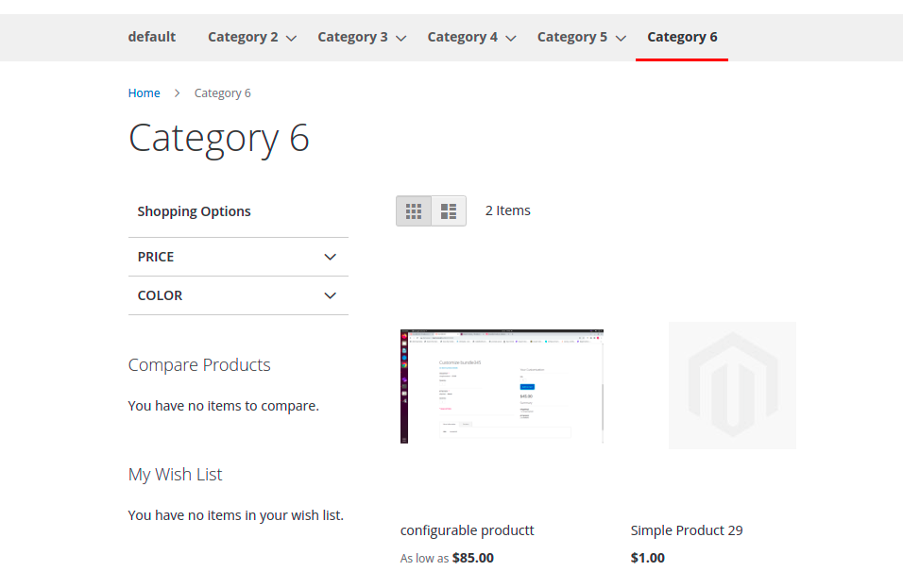The image size is (903, 588).
Task: Click the Category 6 page heading
Action: pyautogui.click(x=219, y=138)
